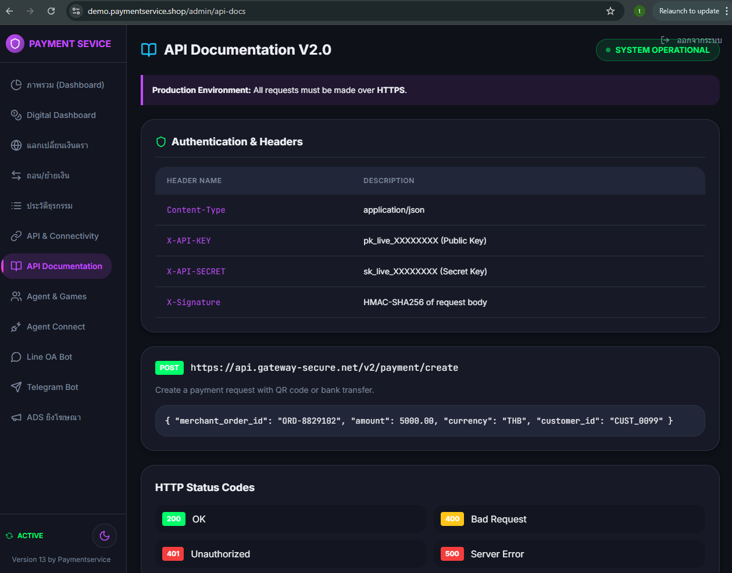Click the Payment Service shield logo icon
Screen dimensions: 732x573
coord(15,44)
